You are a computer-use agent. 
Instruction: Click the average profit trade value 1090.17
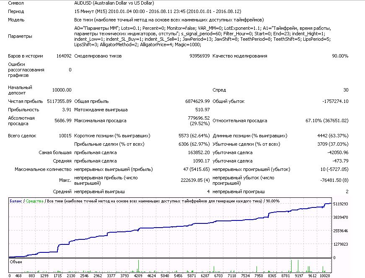[x=201, y=161]
